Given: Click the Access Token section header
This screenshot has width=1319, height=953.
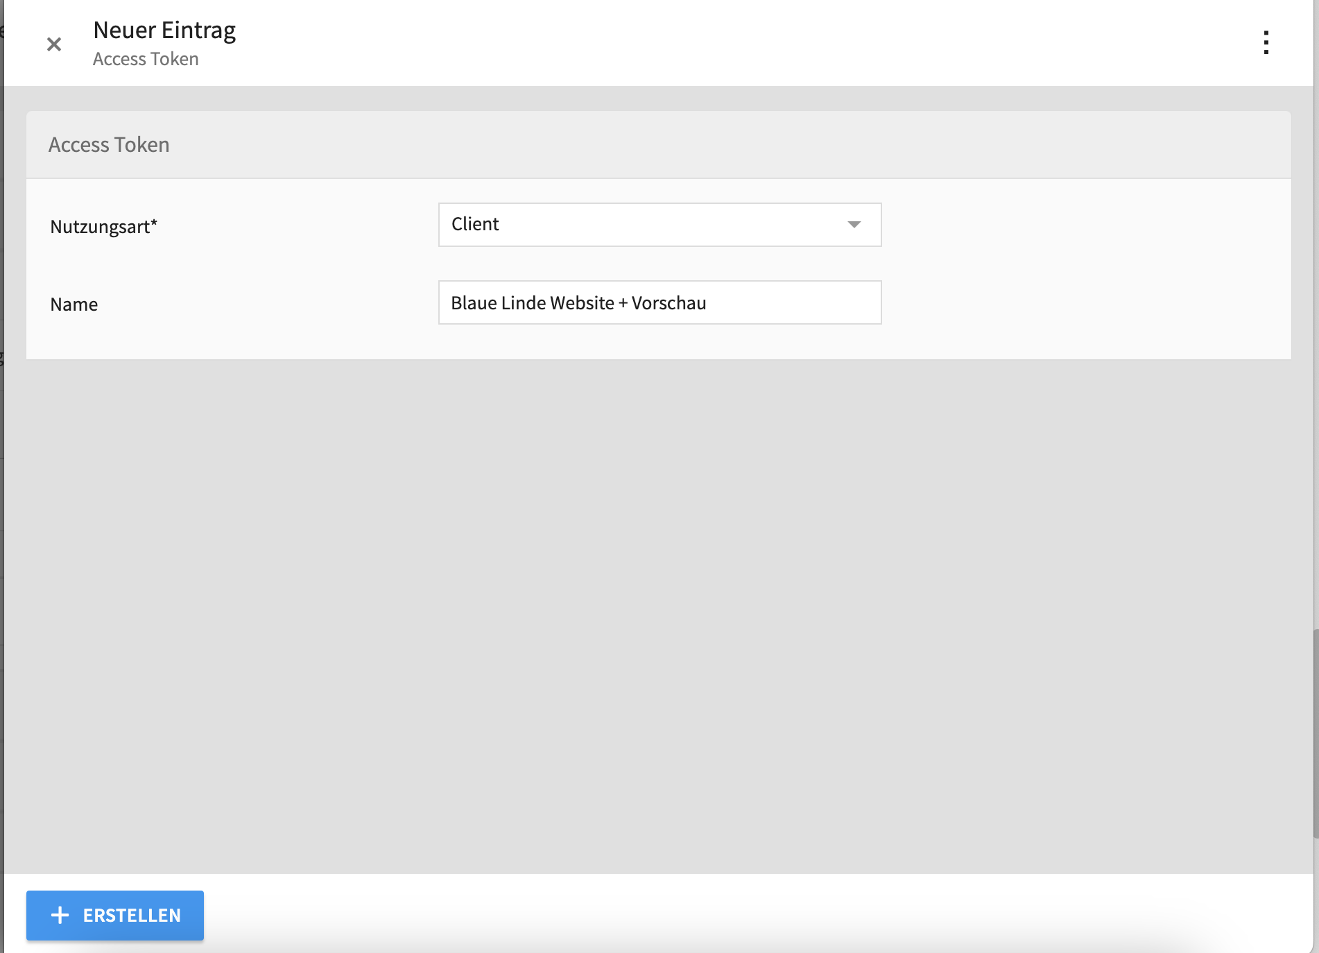Looking at the screenshot, I should tap(109, 144).
